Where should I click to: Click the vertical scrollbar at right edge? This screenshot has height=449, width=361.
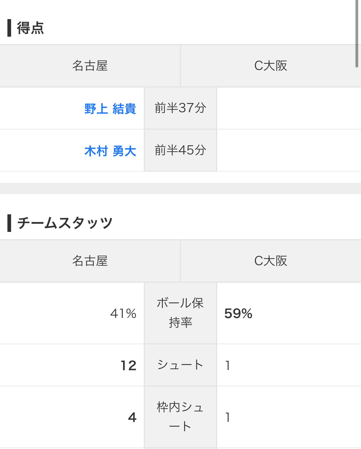click(357, 34)
